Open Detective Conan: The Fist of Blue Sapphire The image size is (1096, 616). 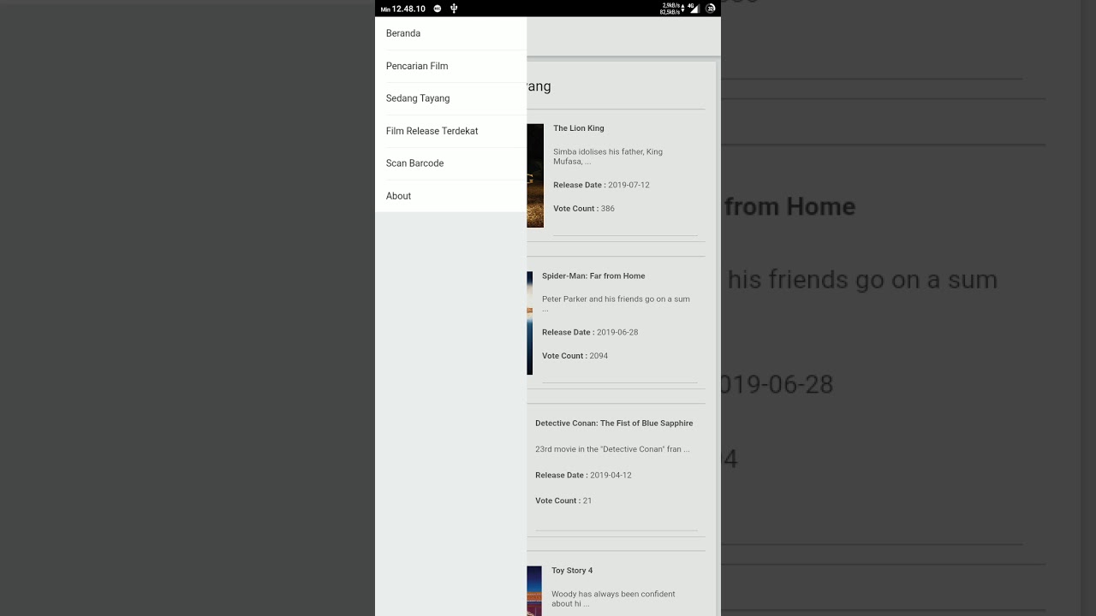614,423
